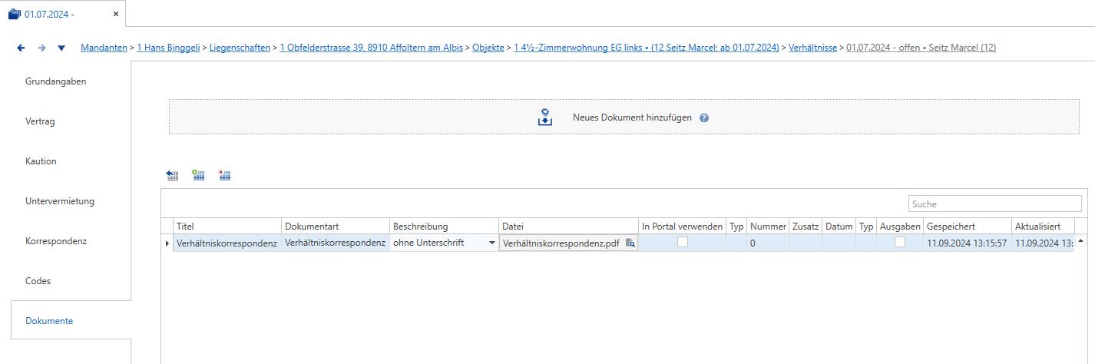Toggle the Ausgaben checkbox
This screenshot has height=364, width=1095.
tap(899, 242)
